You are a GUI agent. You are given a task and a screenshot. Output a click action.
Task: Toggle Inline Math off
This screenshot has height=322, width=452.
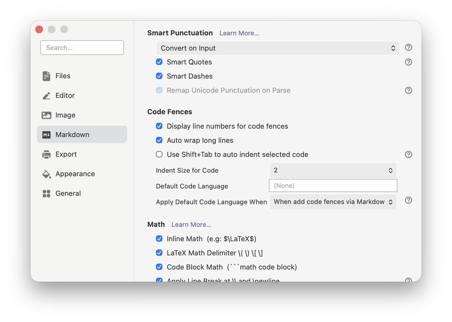[x=159, y=239]
